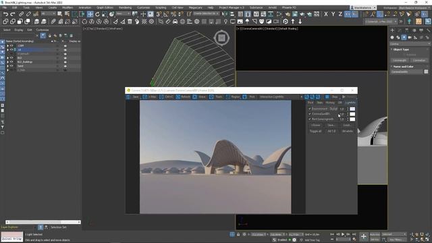
Task: Restrict transforms to the Z axis
Action: click(340, 14)
